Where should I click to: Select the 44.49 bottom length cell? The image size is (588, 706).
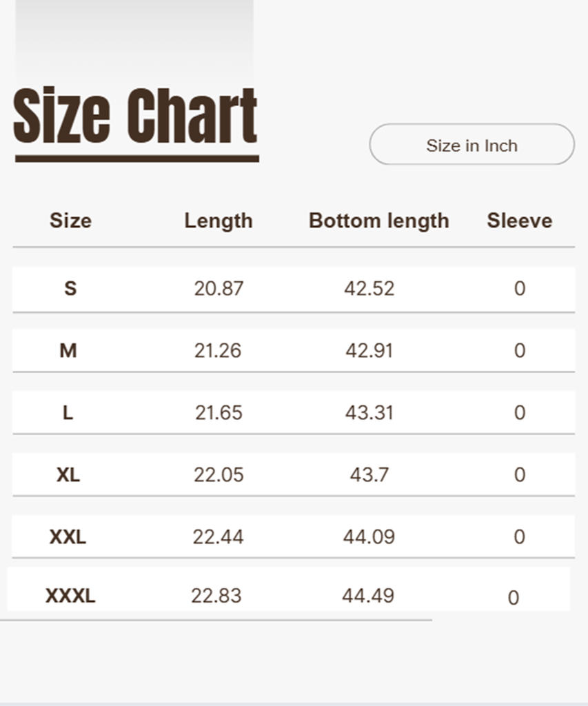tap(368, 596)
